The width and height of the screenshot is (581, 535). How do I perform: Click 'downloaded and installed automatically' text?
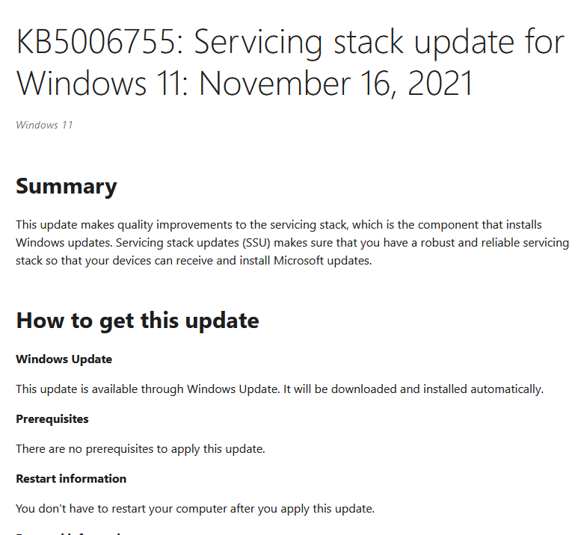point(437,389)
